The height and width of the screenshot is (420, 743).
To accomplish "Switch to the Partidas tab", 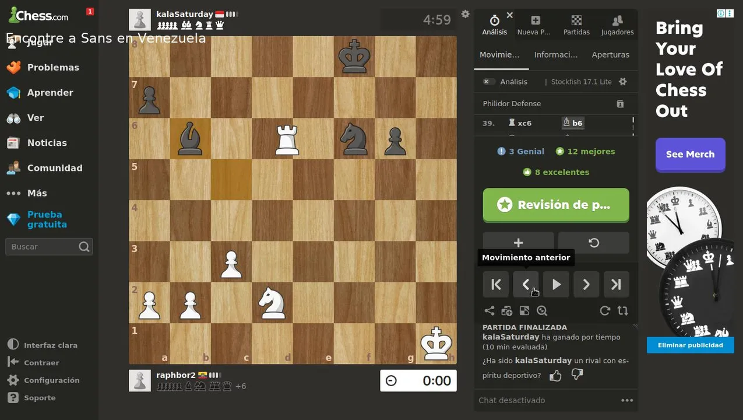I will (576, 26).
